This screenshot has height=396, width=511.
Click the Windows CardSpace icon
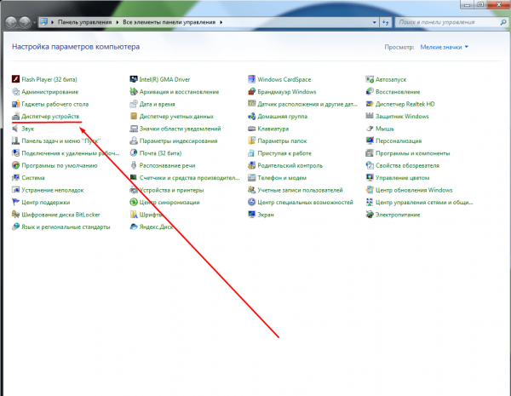point(251,79)
